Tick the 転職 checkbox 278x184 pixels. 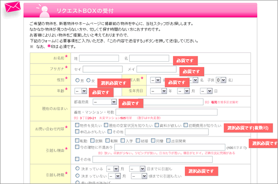[107, 140]
